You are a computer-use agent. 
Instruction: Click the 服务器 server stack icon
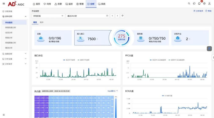tap(141, 39)
